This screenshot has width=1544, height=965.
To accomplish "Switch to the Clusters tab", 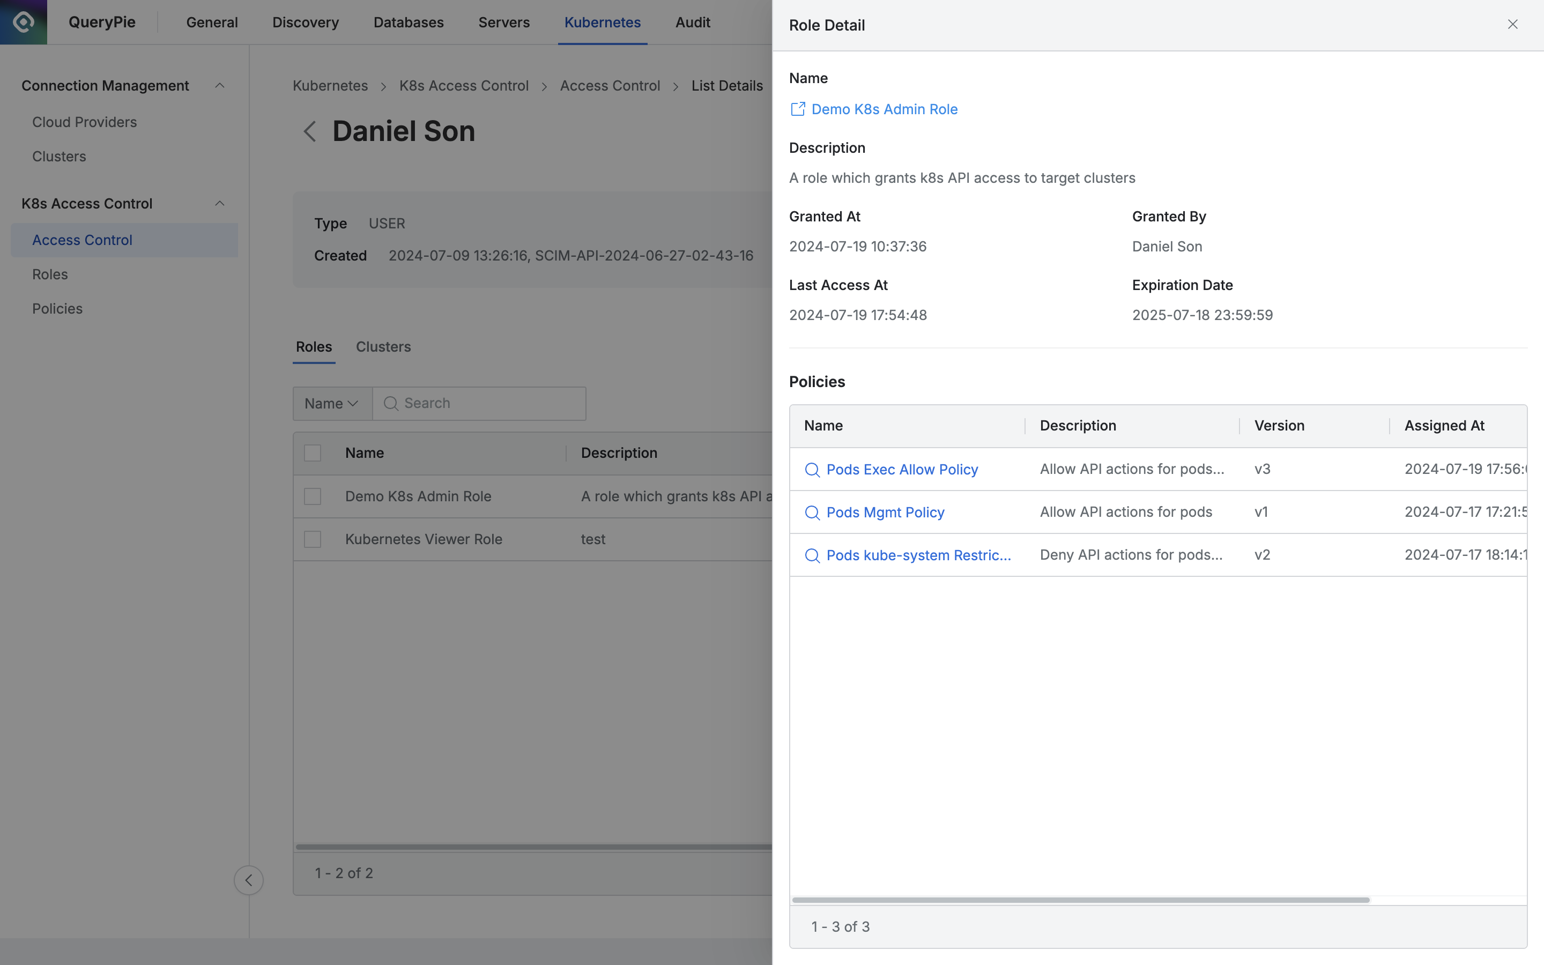I will 383,346.
